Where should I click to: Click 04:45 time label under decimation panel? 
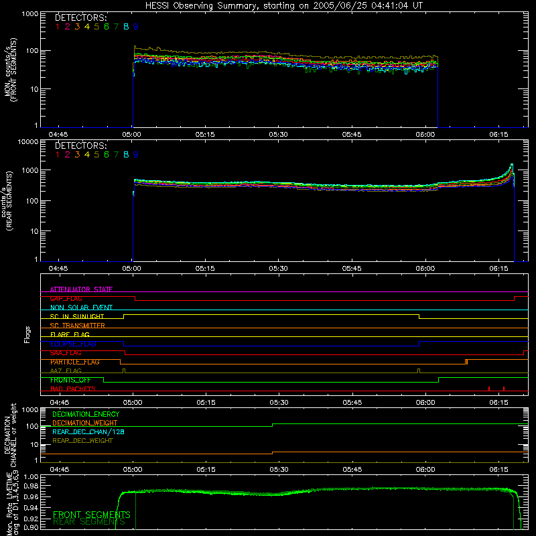point(60,470)
